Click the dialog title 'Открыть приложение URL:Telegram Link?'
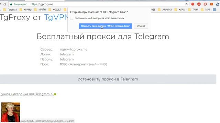Screen dimensions: 220x123 (x=99, y=12)
